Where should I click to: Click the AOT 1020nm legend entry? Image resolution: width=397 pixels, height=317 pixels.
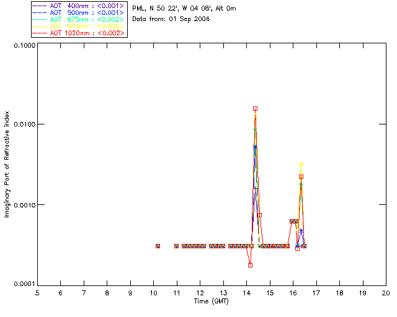point(79,33)
